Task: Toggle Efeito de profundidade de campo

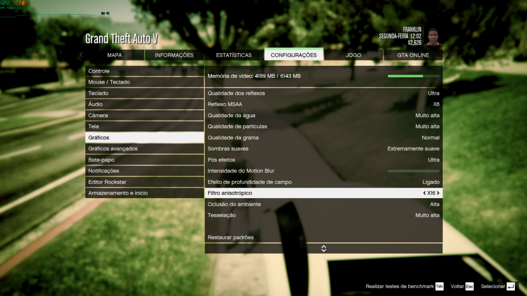Action: click(324, 182)
